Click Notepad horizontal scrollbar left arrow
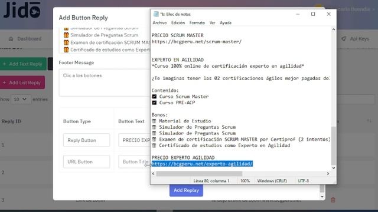Screen dimensions: 378x212 click(154, 174)
